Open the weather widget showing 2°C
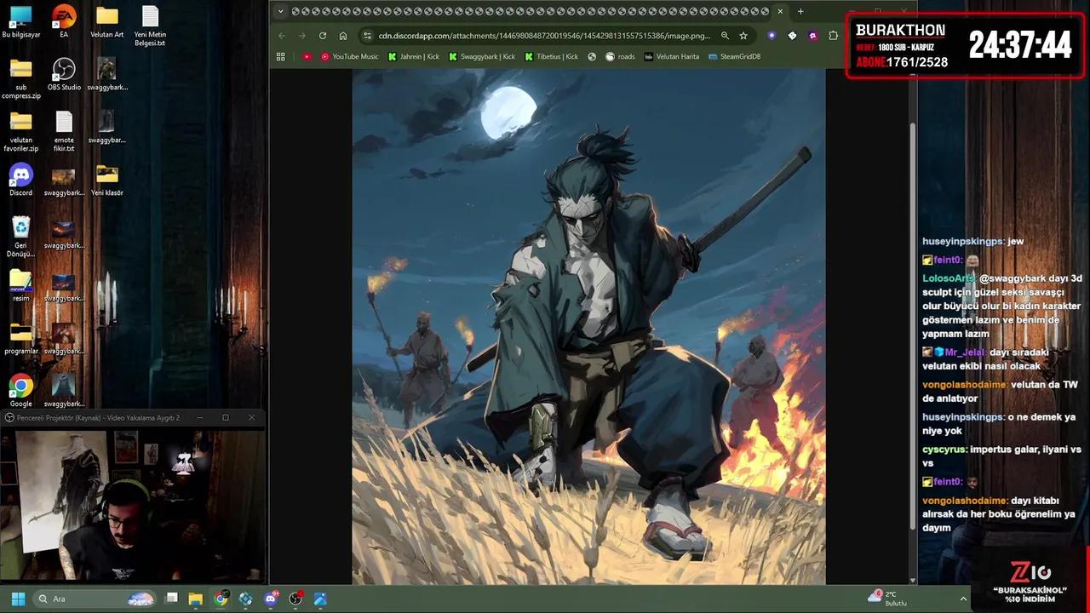The width and height of the screenshot is (1090, 613). (x=887, y=598)
